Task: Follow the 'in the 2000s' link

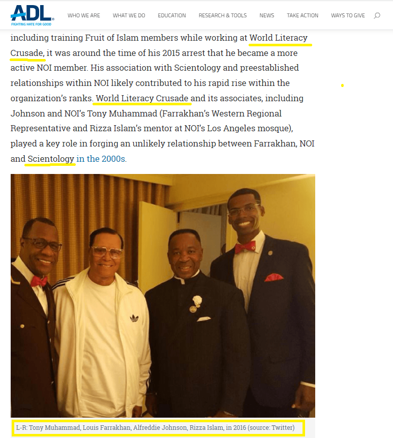Action: tap(101, 159)
